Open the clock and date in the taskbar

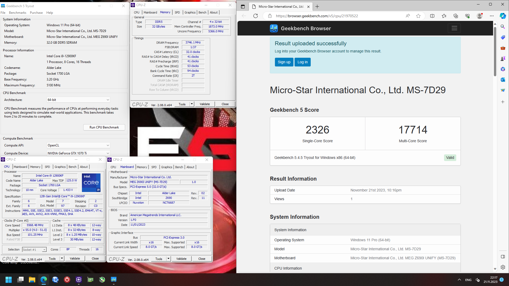click(x=490, y=280)
